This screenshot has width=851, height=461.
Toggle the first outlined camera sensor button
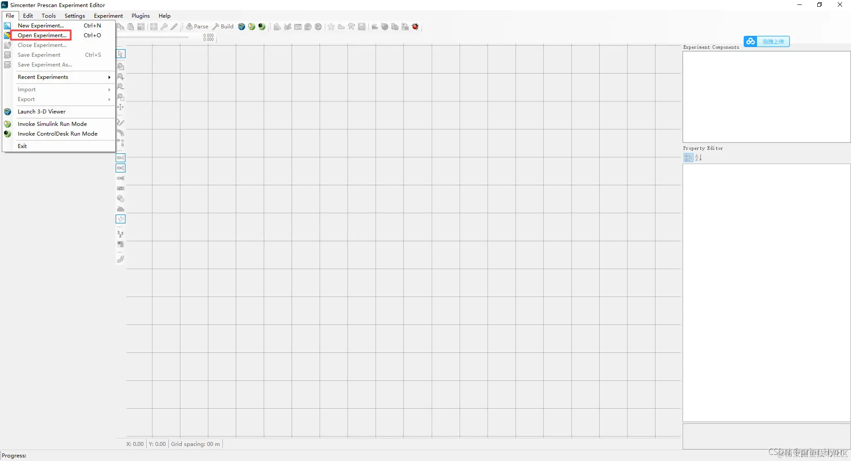click(x=121, y=158)
